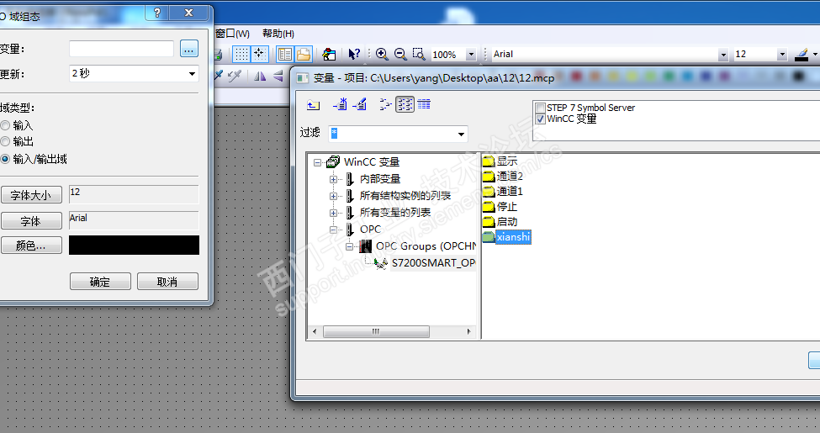The height and width of the screenshot is (433, 820).
Task: Click the tag browse ... button
Action: 189,49
